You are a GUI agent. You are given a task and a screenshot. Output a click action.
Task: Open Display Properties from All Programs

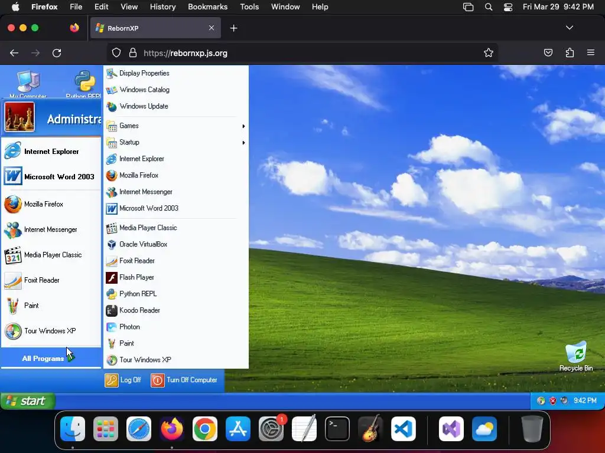(x=175, y=73)
